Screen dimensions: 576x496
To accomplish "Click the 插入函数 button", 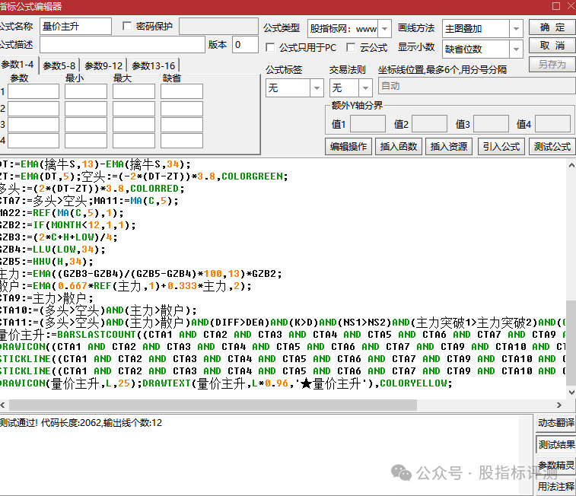I will point(399,147).
